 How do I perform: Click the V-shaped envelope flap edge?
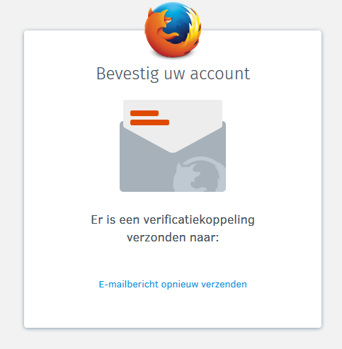coord(173,139)
